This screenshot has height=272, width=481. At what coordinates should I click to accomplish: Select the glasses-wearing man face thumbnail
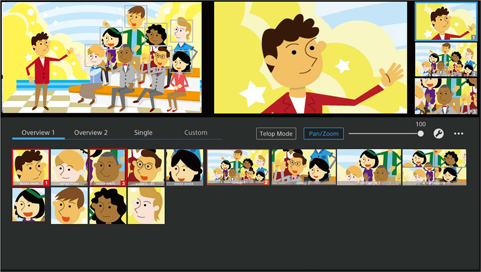tap(146, 167)
